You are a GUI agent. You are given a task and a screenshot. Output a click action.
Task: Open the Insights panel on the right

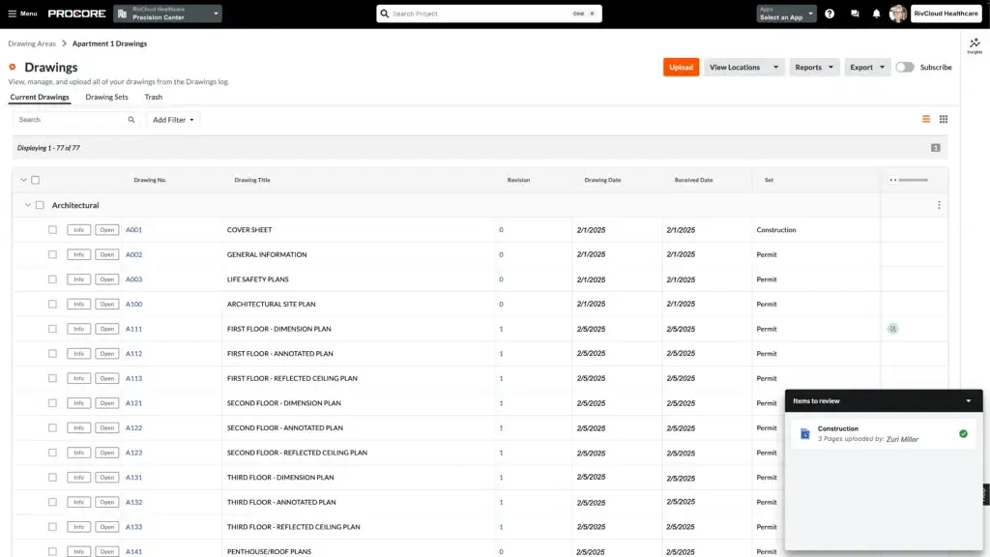pyautogui.click(x=973, y=45)
